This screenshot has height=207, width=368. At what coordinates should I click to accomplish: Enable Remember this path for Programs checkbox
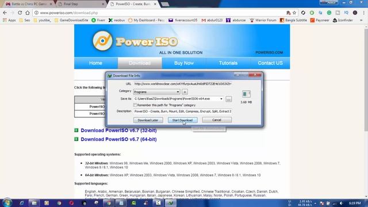(x=135, y=105)
